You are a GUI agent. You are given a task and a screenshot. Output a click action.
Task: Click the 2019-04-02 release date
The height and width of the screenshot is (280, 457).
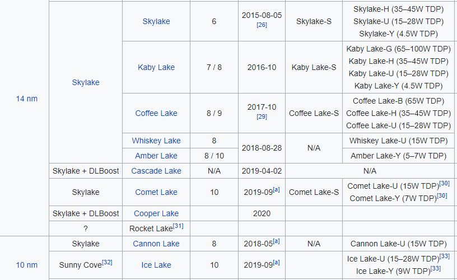[x=262, y=171]
